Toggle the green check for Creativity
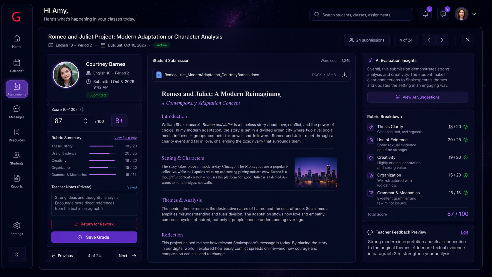This screenshot has width=492, height=277. click(466, 157)
